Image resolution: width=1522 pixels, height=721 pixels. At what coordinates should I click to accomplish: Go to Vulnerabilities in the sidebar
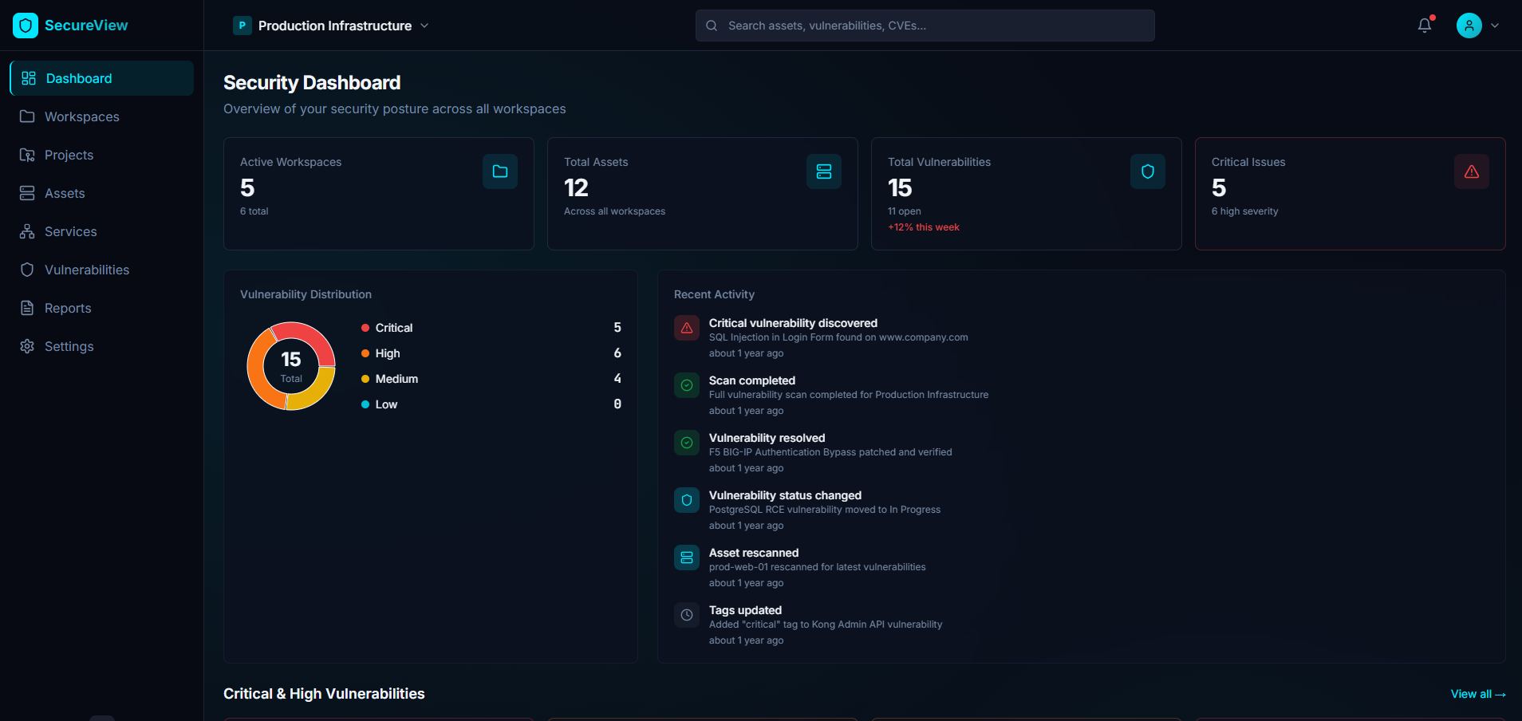(x=86, y=270)
